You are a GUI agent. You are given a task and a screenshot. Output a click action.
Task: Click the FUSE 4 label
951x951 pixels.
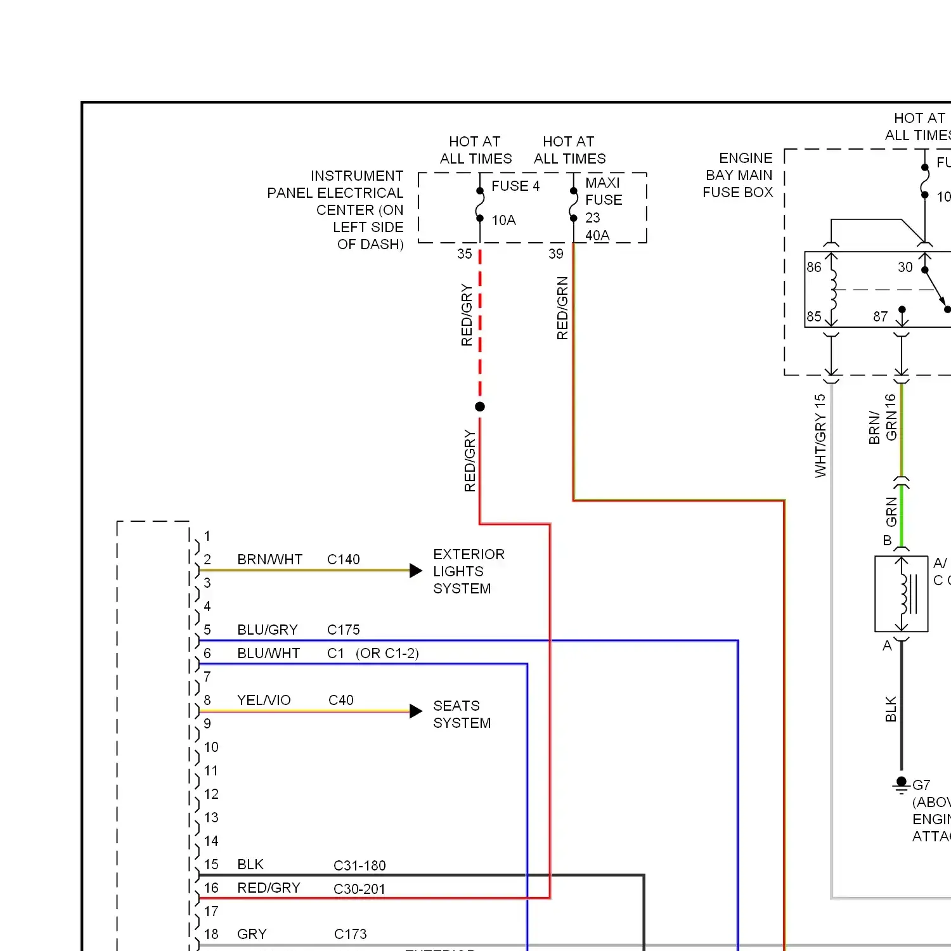[x=515, y=186]
